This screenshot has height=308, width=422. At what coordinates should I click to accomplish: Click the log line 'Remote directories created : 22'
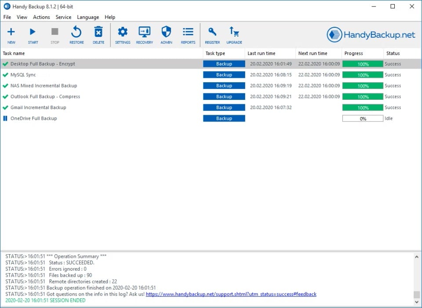[61, 281]
